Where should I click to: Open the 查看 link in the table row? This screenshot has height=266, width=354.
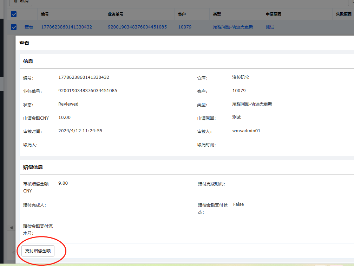click(x=29, y=27)
